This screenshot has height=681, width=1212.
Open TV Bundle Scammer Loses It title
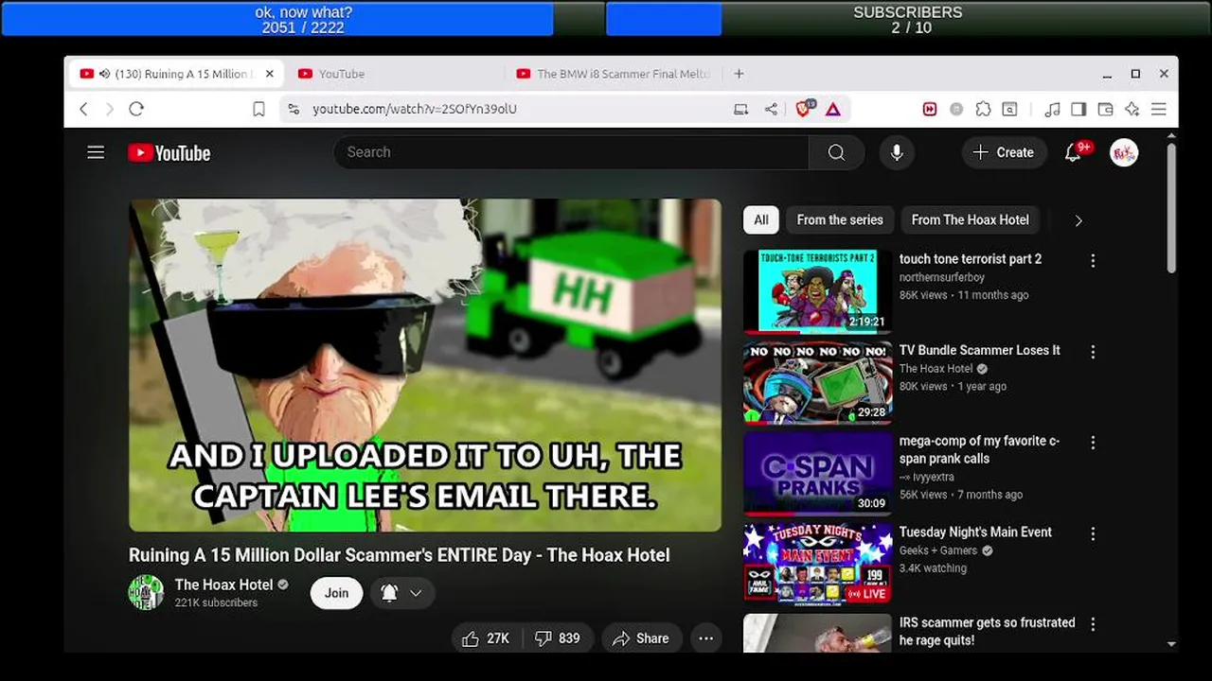(x=980, y=350)
